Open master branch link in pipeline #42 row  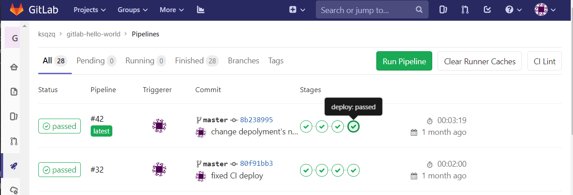pyautogui.click(x=215, y=120)
